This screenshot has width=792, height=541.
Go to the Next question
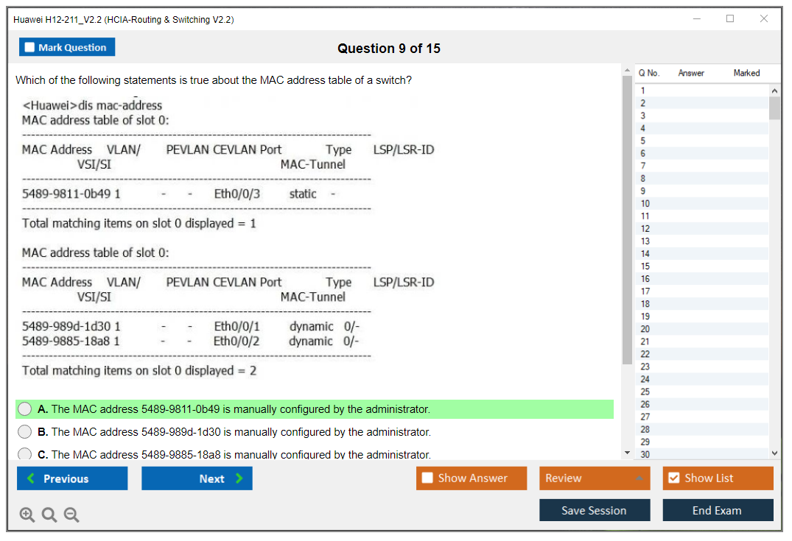197,478
